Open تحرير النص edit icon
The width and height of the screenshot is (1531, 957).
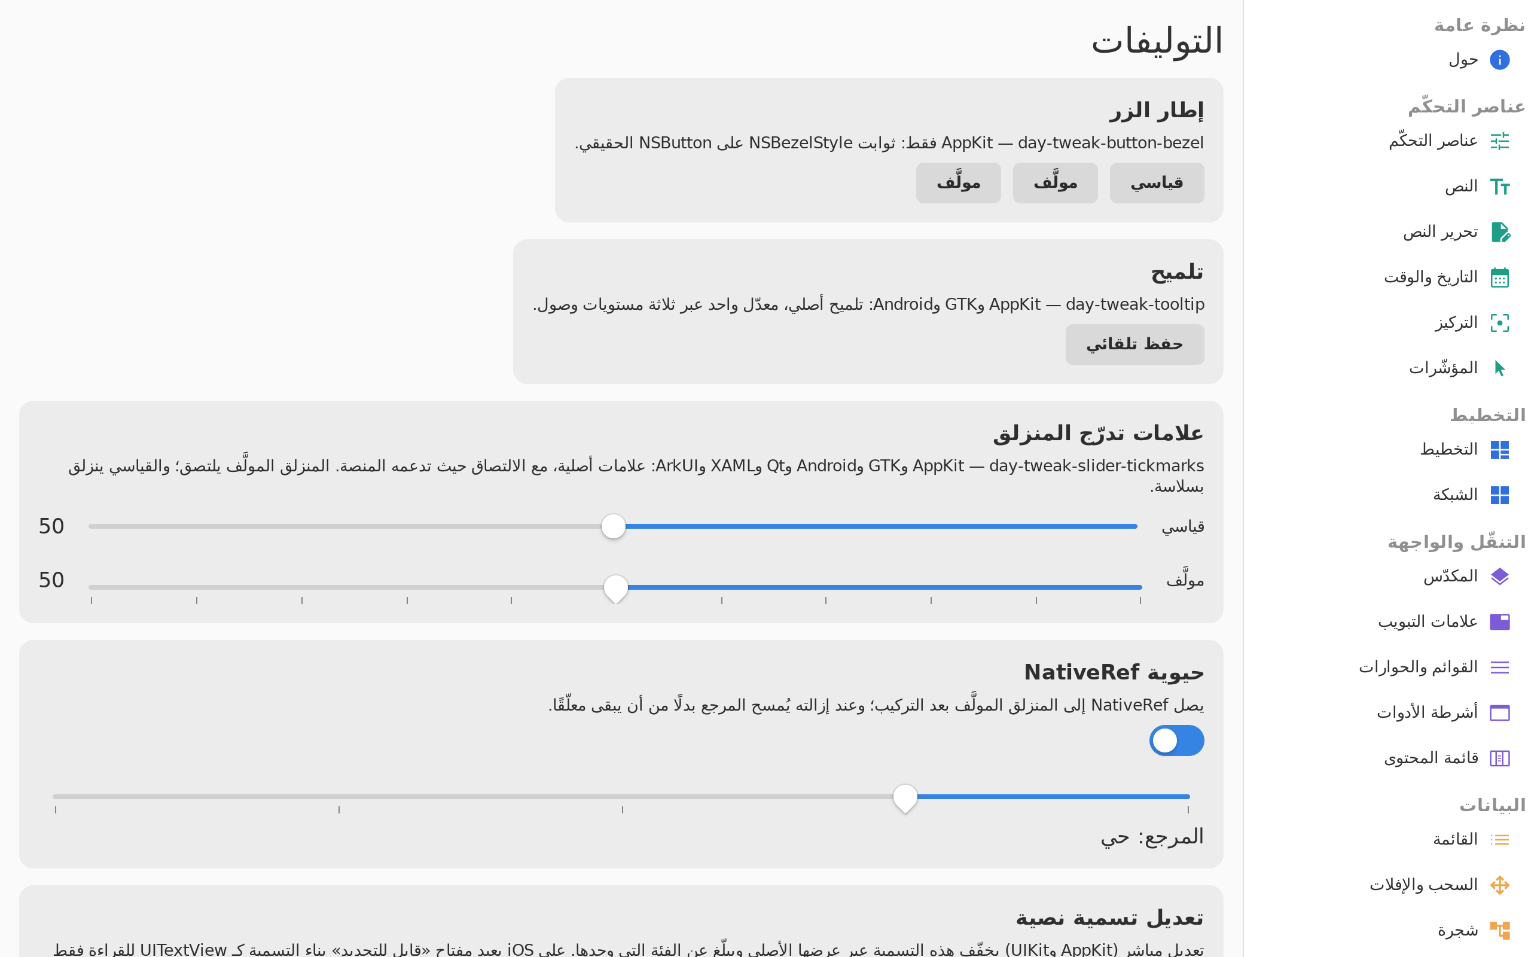[x=1499, y=232]
